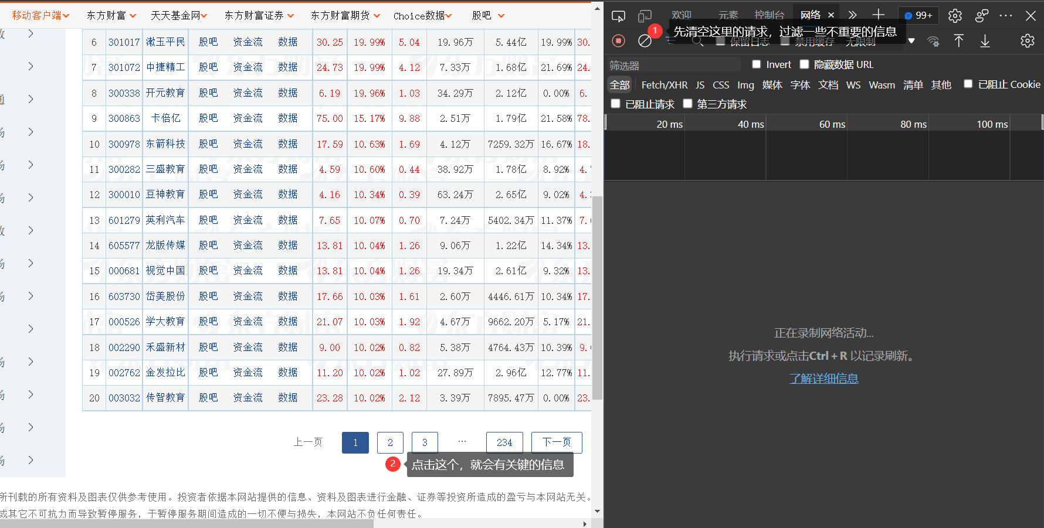This screenshot has width=1044, height=528.
Task: Select the 网络 DevTools tab
Action: tap(811, 15)
